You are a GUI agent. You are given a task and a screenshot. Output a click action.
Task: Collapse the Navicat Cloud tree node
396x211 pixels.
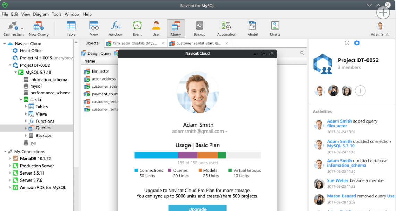(5, 44)
